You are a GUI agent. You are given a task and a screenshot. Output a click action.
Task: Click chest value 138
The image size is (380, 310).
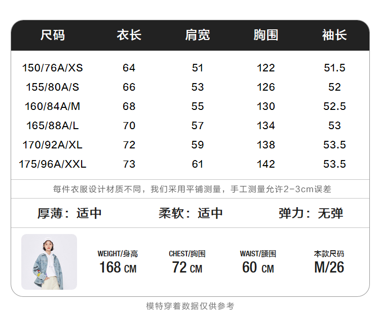pyautogui.click(x=266, y=145)
